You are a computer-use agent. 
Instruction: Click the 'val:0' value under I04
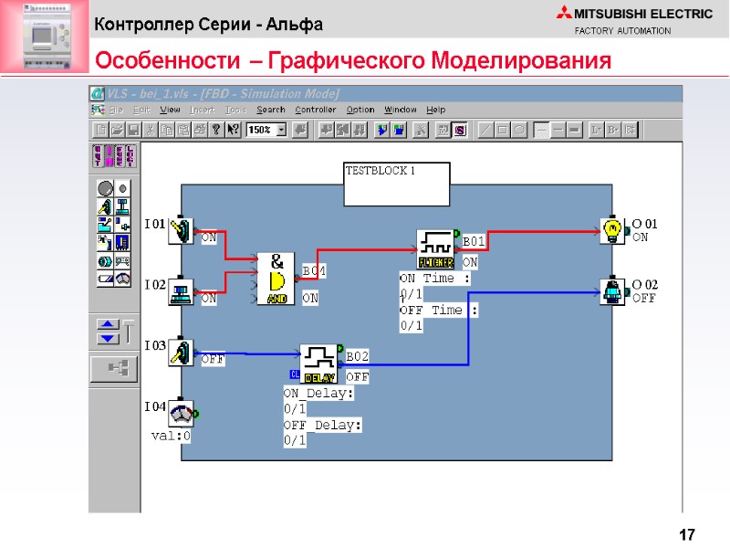pyautogui.click(x=171, y=437)
